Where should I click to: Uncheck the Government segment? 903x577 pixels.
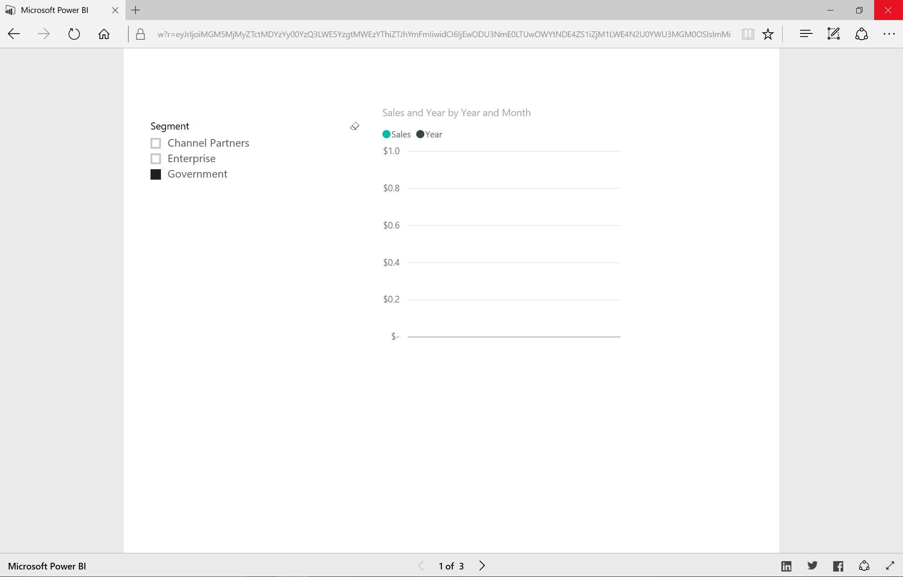pos(156,174)
